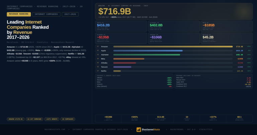Click Combined 2025 row in Revenue Declines

(x=213, y=84)
